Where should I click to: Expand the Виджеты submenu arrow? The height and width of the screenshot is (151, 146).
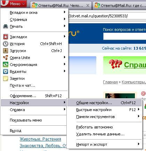65,71
